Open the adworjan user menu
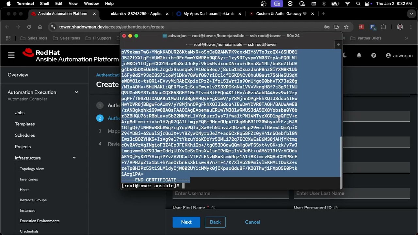 399,55
